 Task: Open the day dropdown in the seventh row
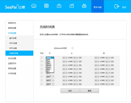tap(50, 80)
